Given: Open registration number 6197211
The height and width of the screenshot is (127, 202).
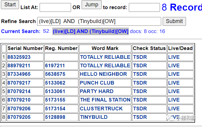Looking at the screenshot, I should pyautogui.click(x=55, y=65).
